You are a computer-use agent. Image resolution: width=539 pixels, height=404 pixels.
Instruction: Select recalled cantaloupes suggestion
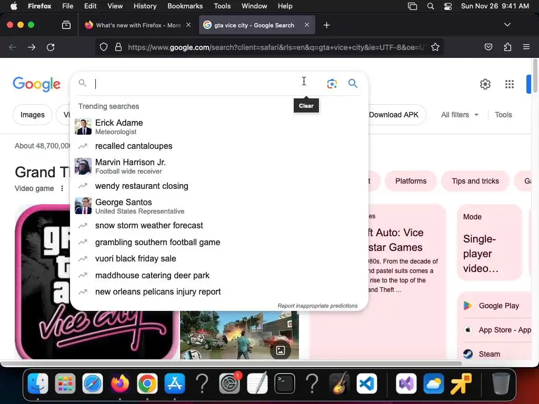(219, 146)
